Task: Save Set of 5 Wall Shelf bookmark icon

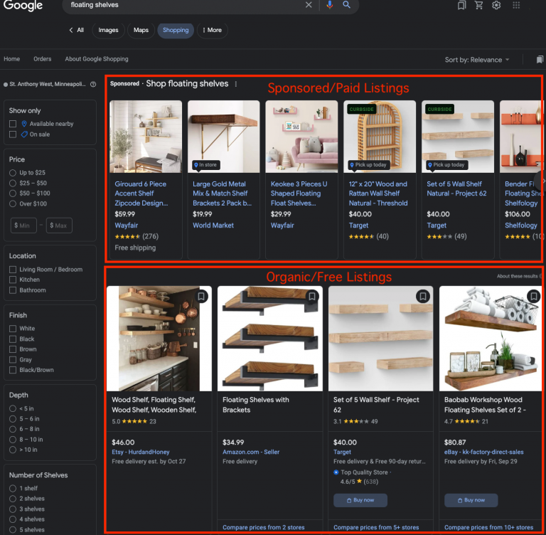Action: click(423, 296)
